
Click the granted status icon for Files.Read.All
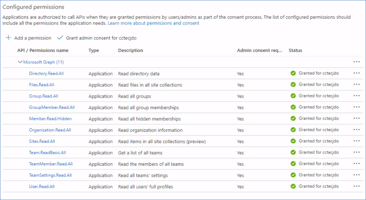coord(293,84)
